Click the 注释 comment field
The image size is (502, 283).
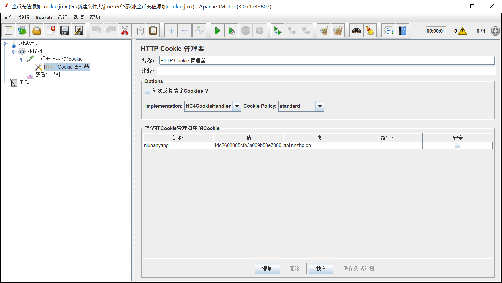[x=326, y=71]
